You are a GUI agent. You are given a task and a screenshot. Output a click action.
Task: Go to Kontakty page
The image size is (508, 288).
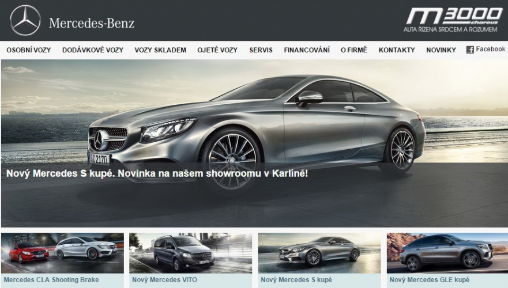point(397,50)
